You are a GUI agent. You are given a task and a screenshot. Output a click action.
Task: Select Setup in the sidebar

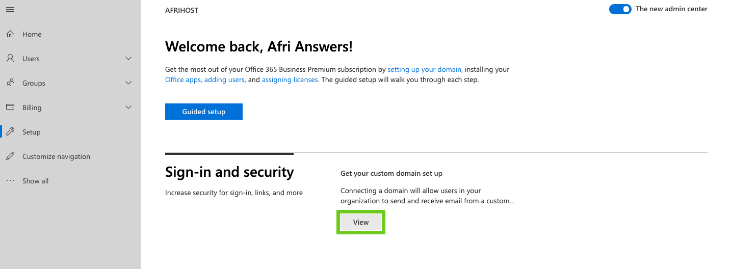coord(32,132)
